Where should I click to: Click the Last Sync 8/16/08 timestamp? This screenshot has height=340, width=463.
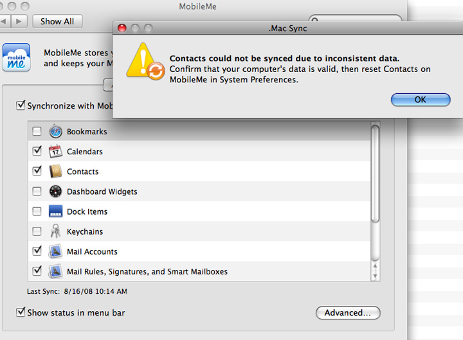(96, 291)
